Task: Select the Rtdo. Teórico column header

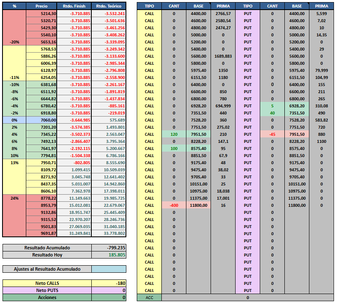Action: (x=108, y=6)
